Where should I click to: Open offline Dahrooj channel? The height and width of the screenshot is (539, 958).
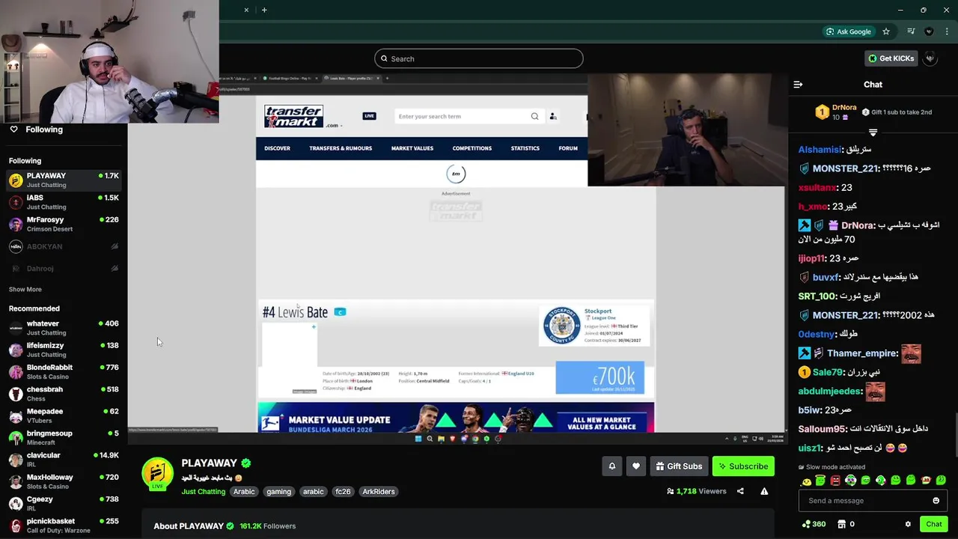click(x=64, y=268)
